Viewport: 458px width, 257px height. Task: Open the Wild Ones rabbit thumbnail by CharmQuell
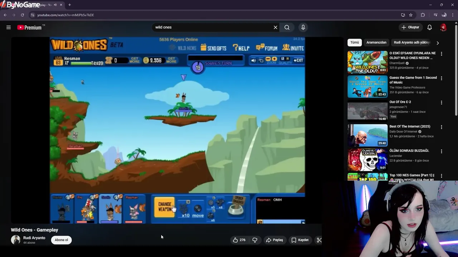coord(367,62)
